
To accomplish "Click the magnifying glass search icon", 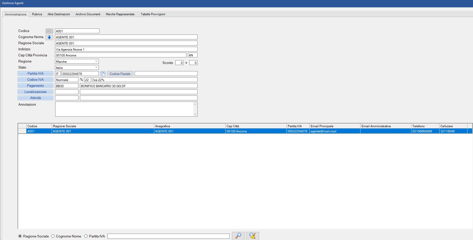I will (238, 236).
